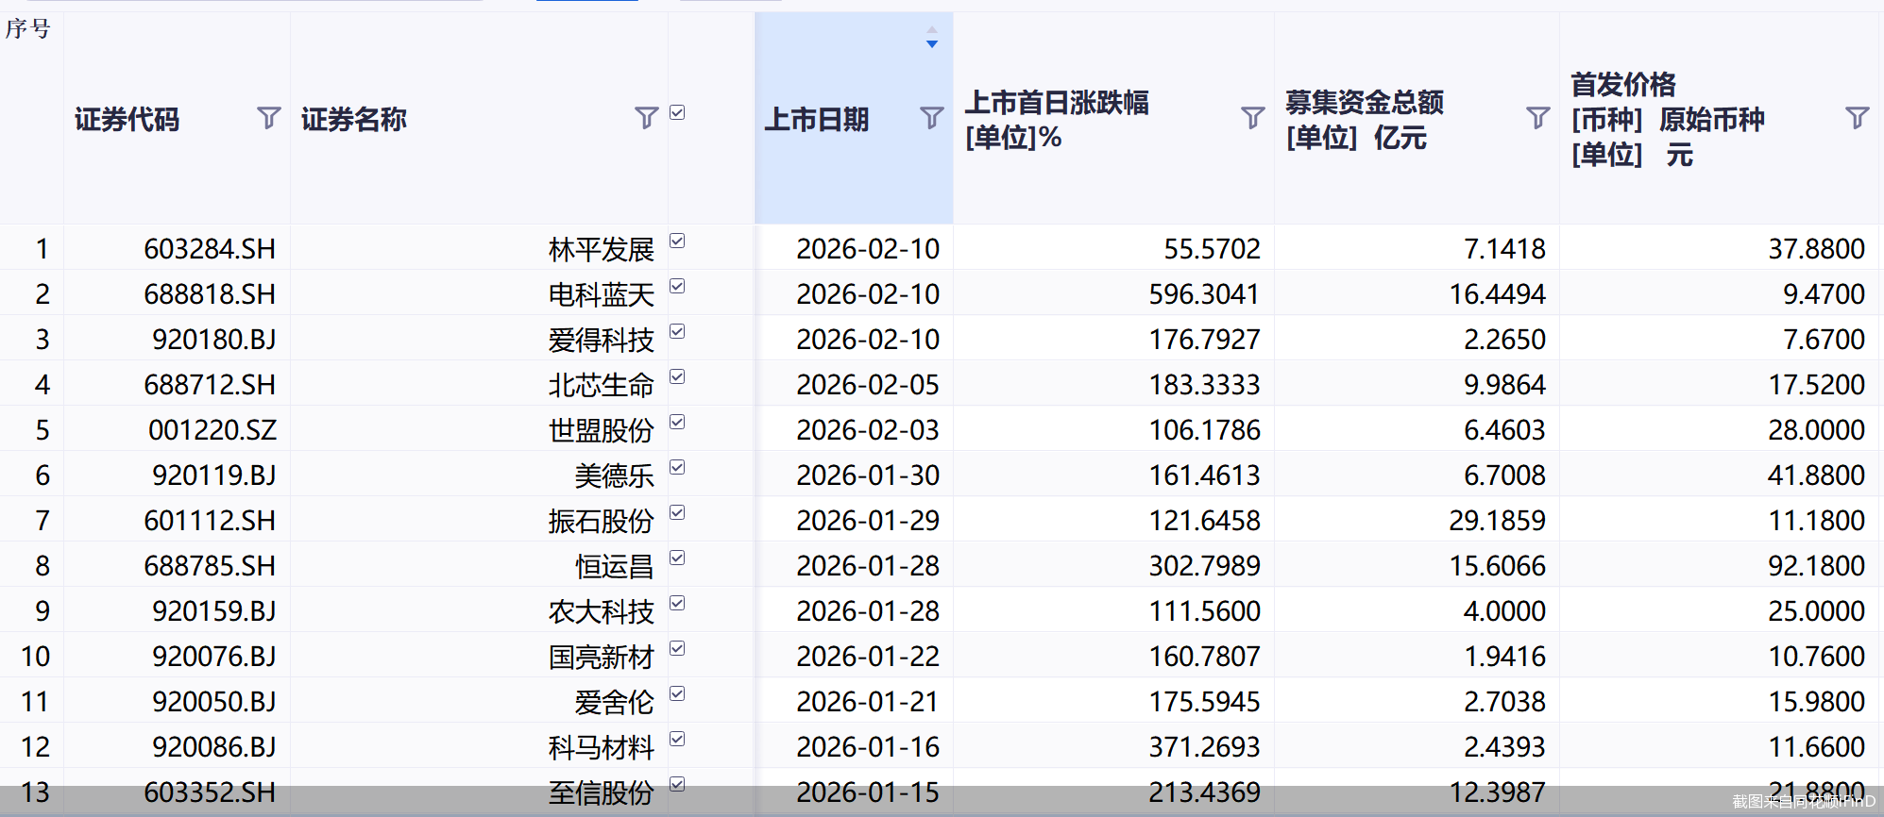The width and height of the screenshot is (1884, 817).
Task: Toggle checkbox beside 恒运昌
Action: pos(677,559)
